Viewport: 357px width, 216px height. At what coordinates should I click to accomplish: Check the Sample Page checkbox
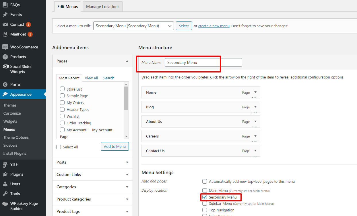point(62,96)
